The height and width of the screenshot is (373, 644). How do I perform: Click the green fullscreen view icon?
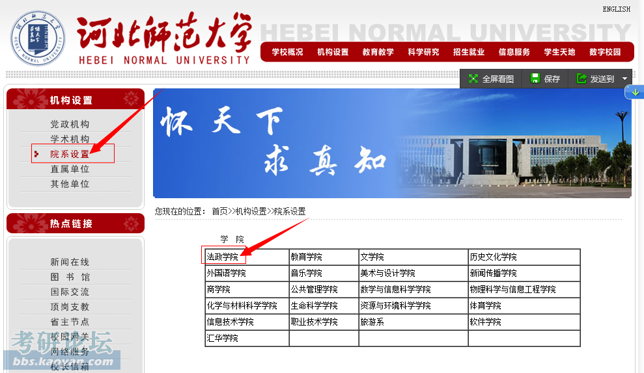[473, 79]
